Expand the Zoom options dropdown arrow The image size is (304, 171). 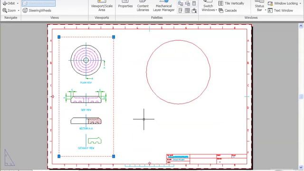[19, 10]
